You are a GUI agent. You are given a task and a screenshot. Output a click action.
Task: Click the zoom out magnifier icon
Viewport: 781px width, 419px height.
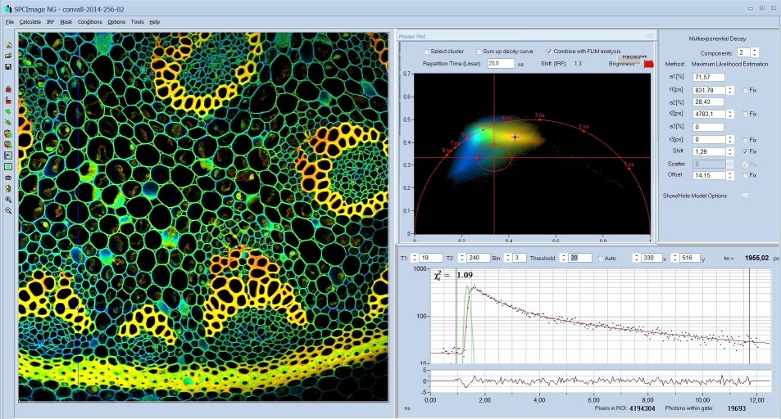pos(8,210)
